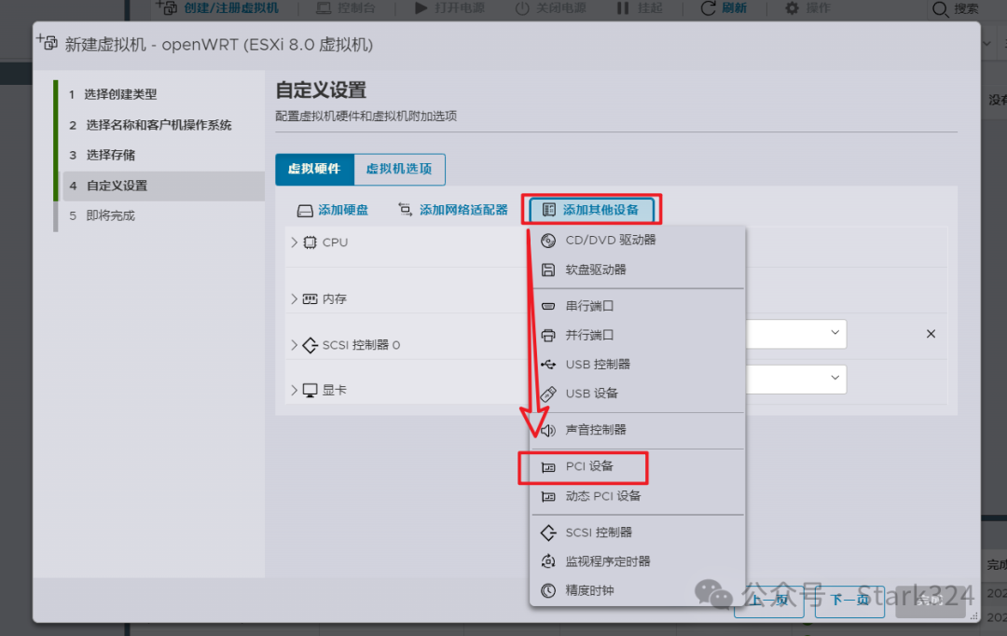
Task: Click the CPU chip icon
Action: click(310, 242)
